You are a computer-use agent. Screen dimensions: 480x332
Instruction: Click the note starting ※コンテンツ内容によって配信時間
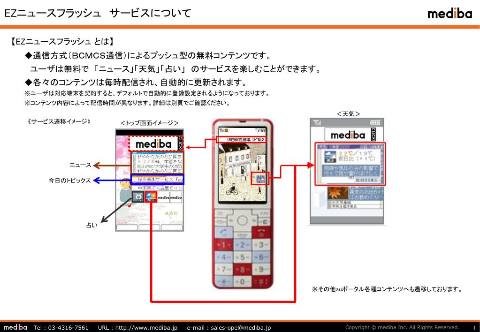pyautogui.click(x=127, y=103)
